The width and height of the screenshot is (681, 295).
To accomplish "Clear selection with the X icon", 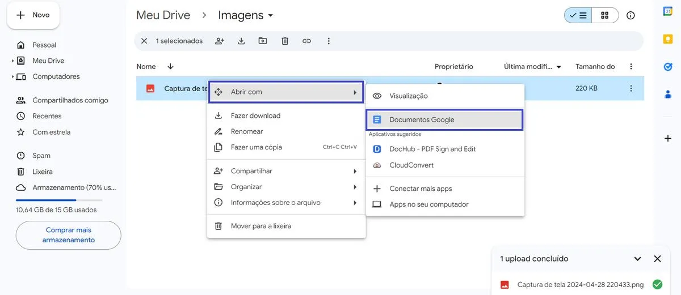I will pos(144,41).
